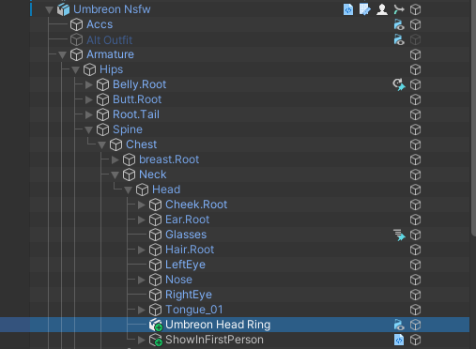Click the cube icon left of Spine

pos(102,129)
